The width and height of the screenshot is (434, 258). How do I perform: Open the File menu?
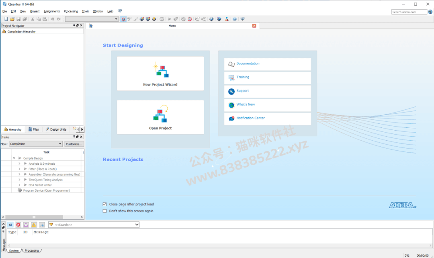coord(5,11)
